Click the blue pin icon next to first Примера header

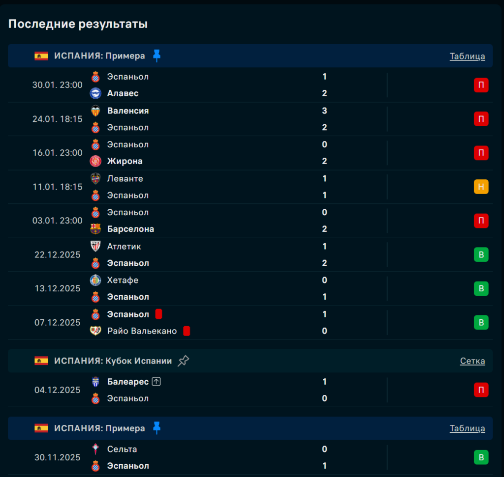coord(157,56)
